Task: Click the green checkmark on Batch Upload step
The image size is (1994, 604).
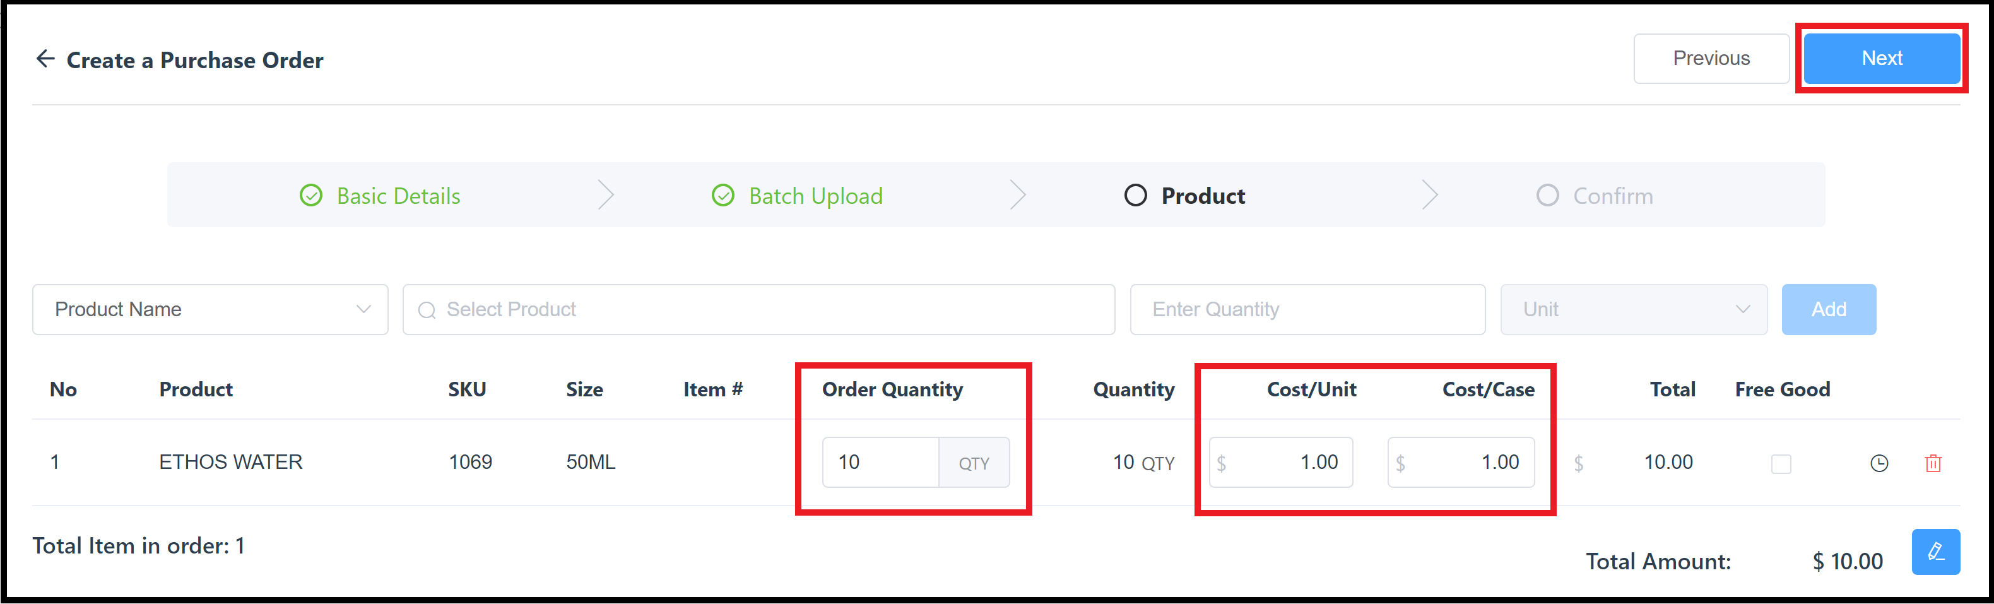Action: (723, 195)
